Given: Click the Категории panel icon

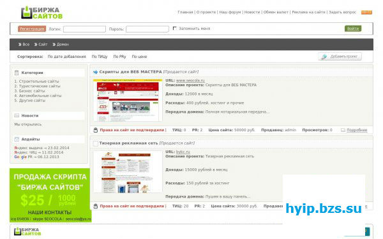Looking at the screenshot, I should pos(17,73).
